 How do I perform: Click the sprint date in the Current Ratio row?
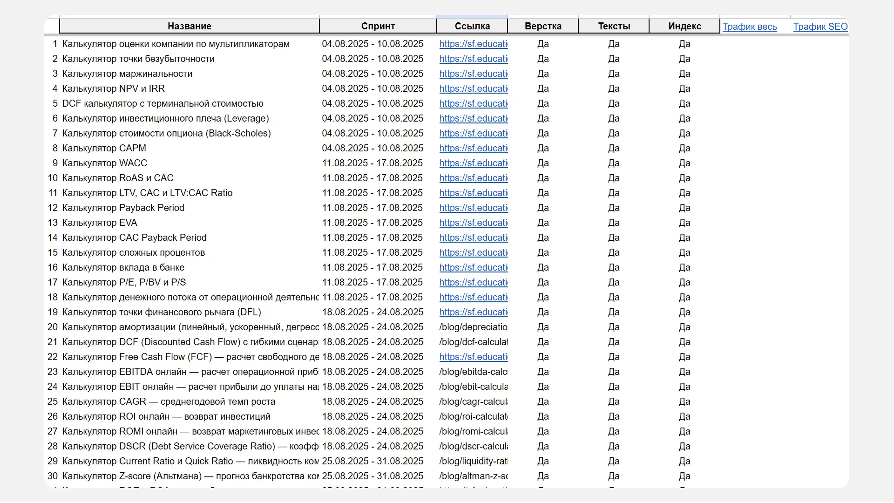[x=372, y=461]
